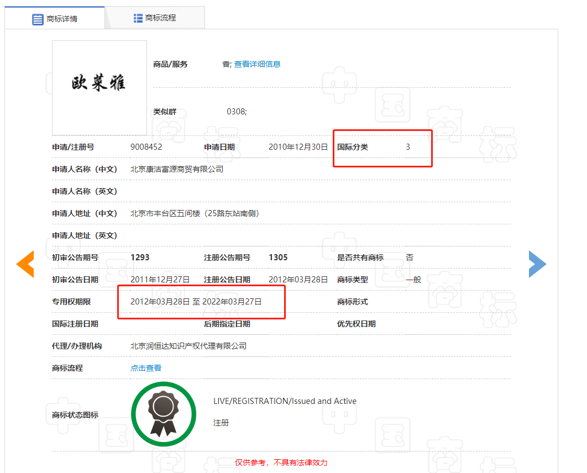Click the 商标类型 field label
The height and width of the screenshot is (473, 587).
click(x=353, y=280)
